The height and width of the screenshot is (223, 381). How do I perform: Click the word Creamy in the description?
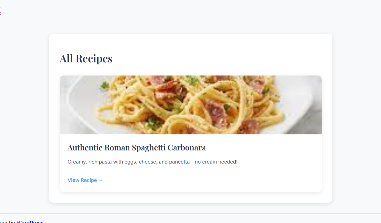pos(76,162)
